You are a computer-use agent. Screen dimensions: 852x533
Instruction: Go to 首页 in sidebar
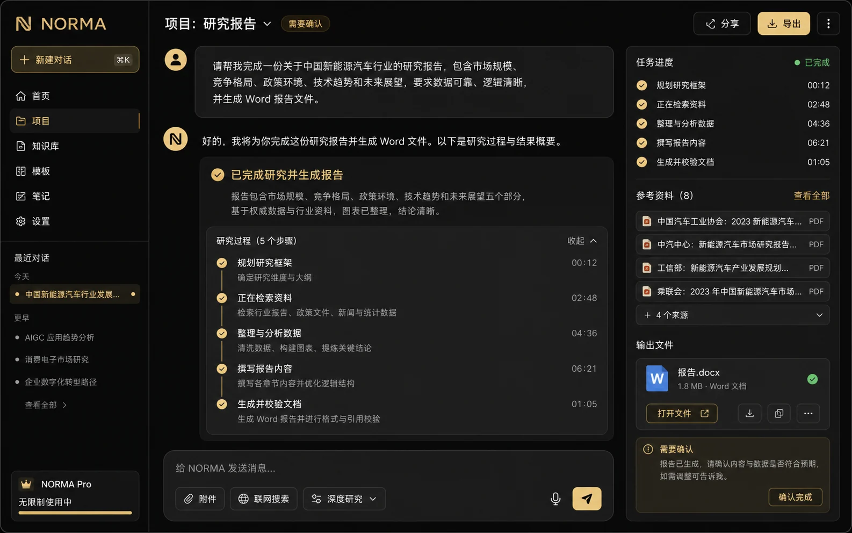tap(75, 96)
